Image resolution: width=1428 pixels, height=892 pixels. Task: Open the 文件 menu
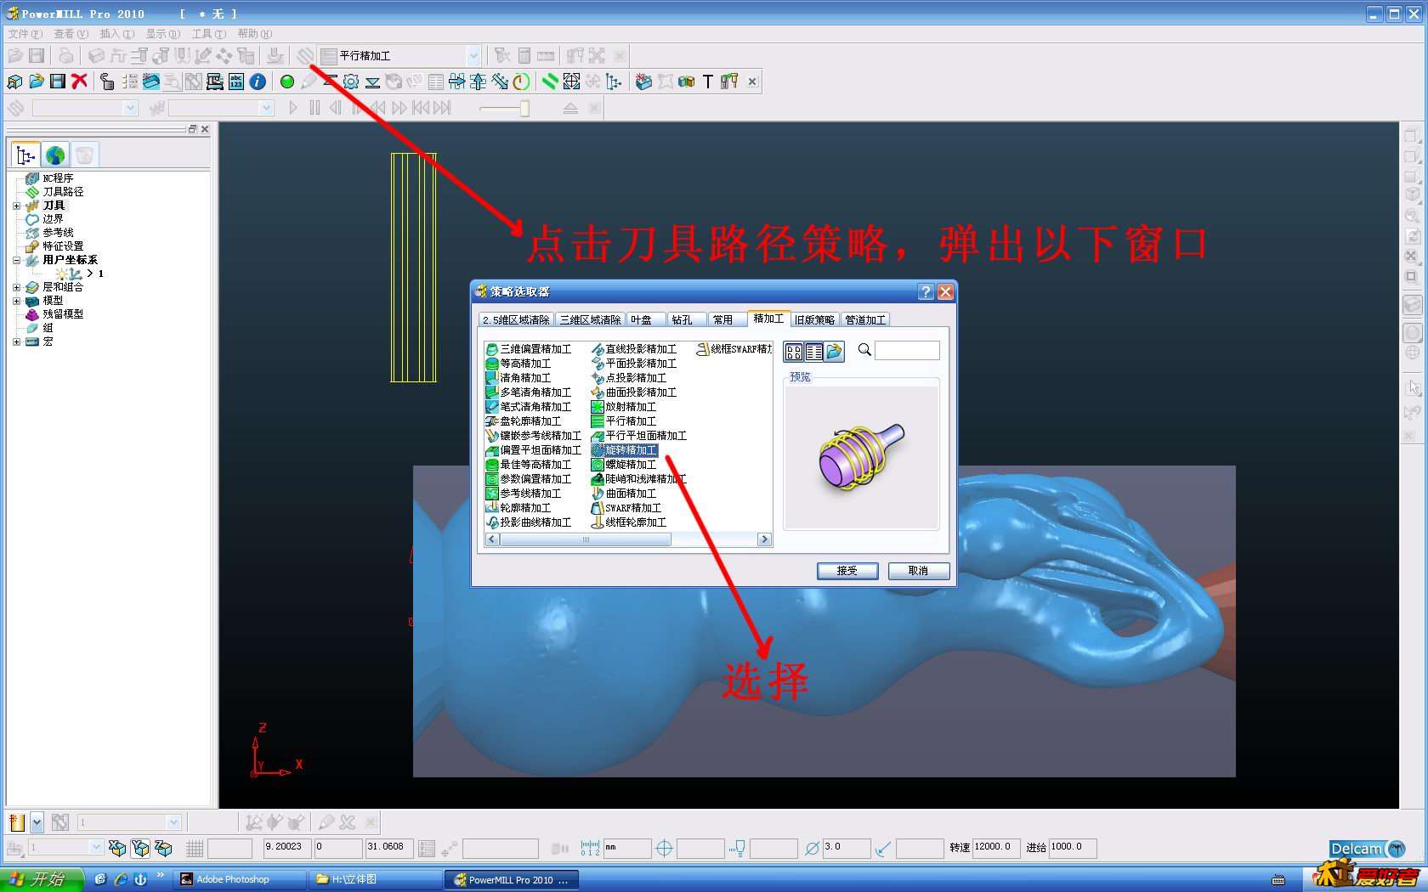(25, 34)
